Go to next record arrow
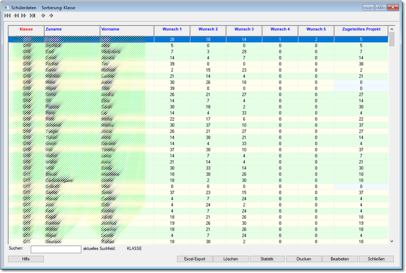The height and width of the screenshot is (273, 406). pos(51,16)
